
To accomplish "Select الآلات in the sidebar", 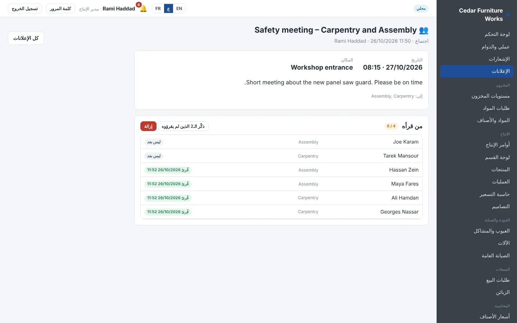I will (476, 243).
